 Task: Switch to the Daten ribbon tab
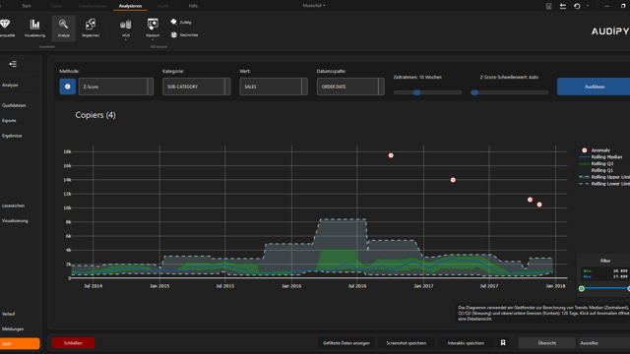(56, 6)
